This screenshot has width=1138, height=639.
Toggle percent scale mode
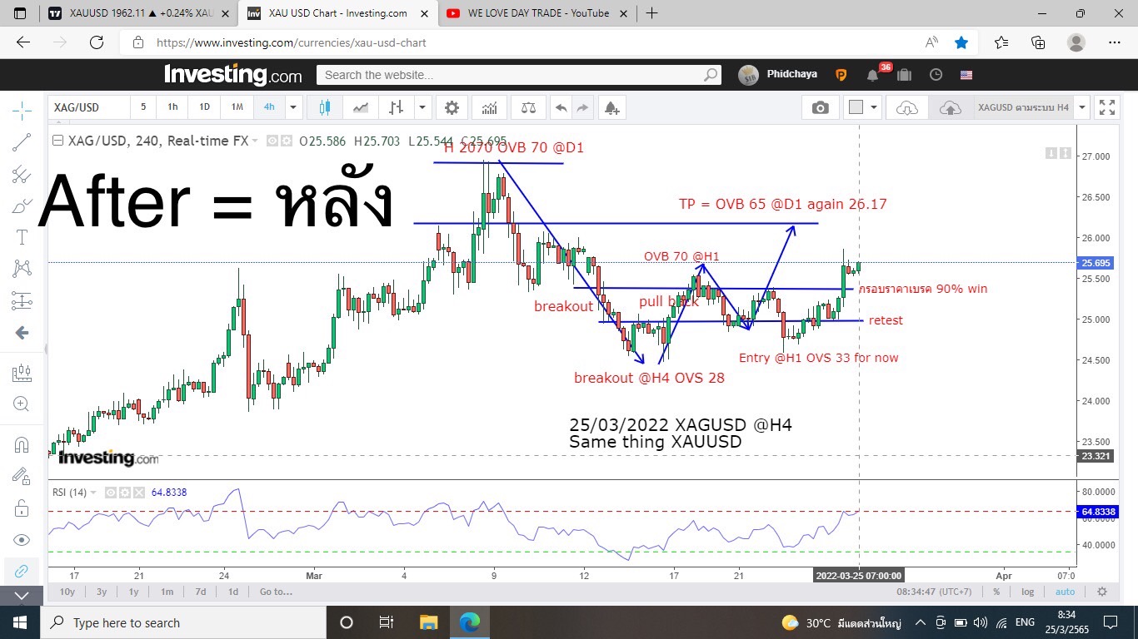(996, 592)
